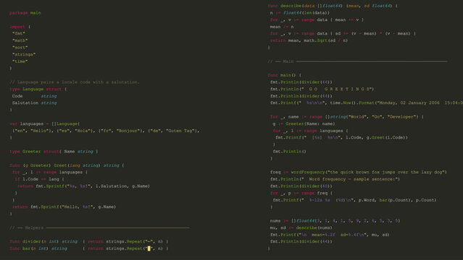Click the "Helpers" section comment
This screenshot has width=463, height=260.
[99, 227]
